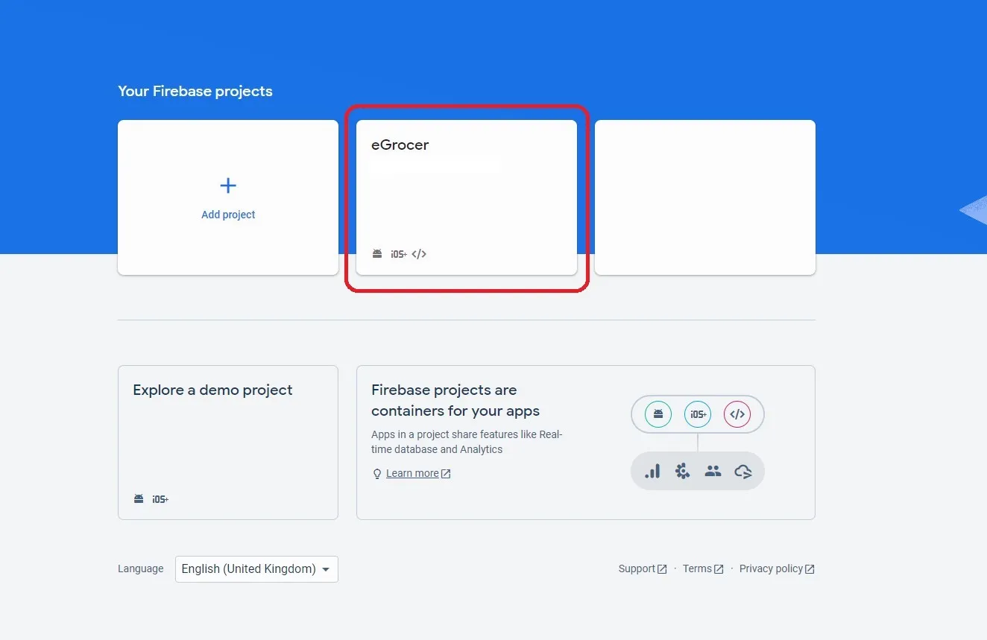The width and height of the screenshot is (987, 640).
Task: Click the external icon next to Privacy policy
Action: [810, 569]
